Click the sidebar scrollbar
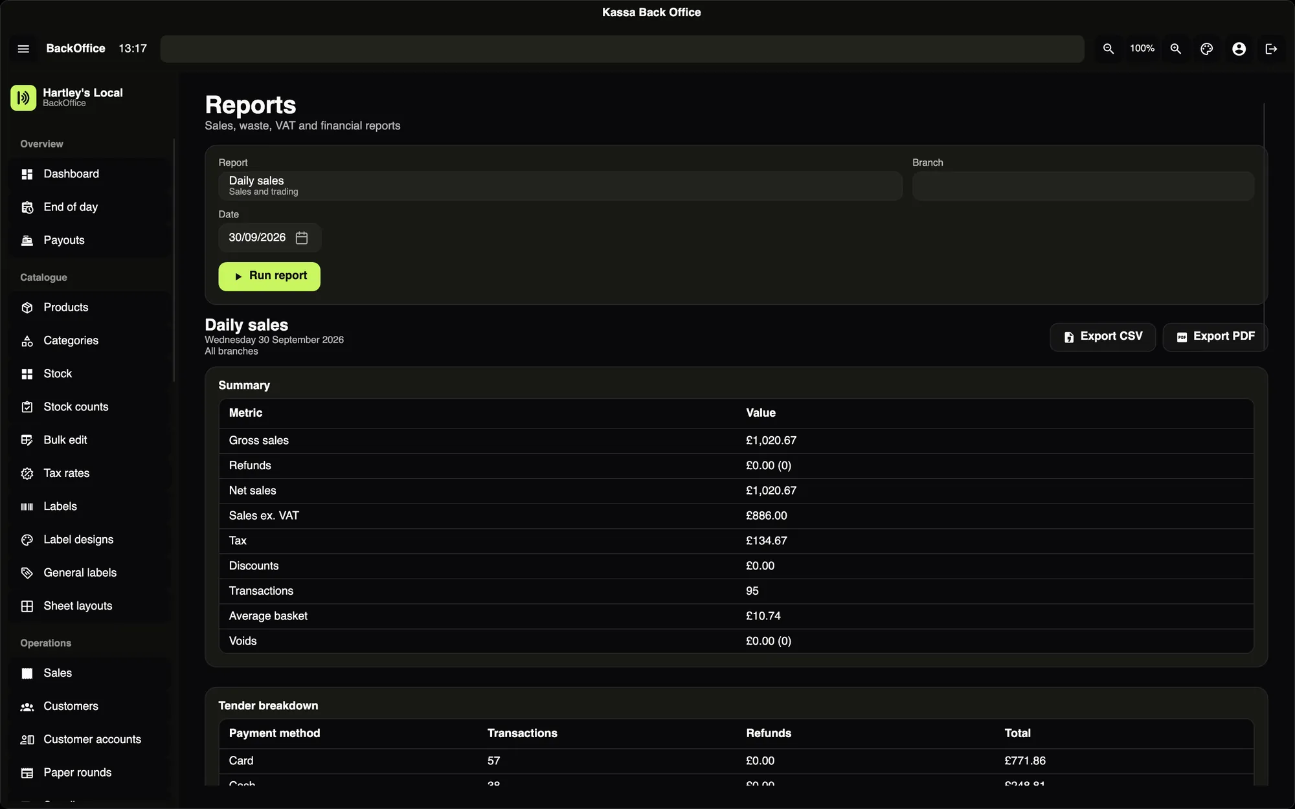The height and width of the screenshot is (809, 1295). (174, 259)
